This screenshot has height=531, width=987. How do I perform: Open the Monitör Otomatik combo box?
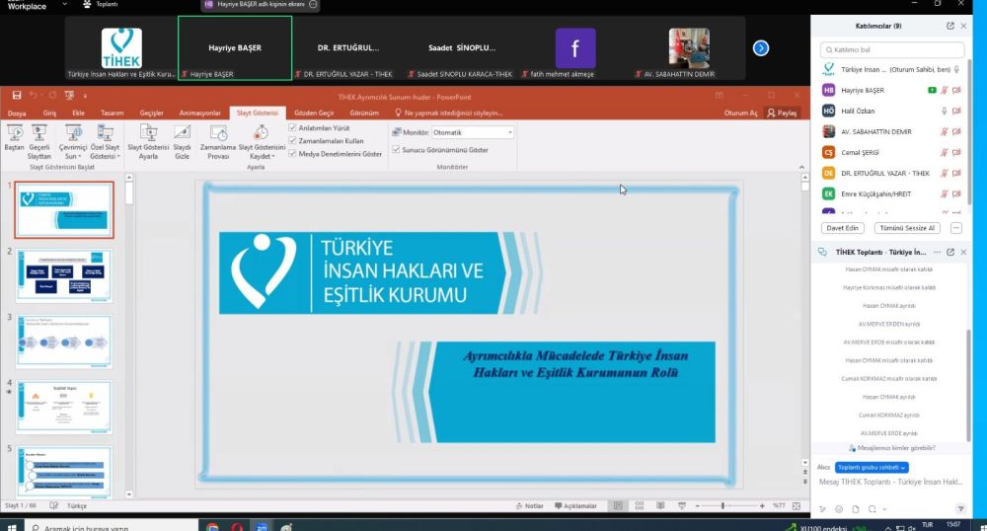(472, 132)
